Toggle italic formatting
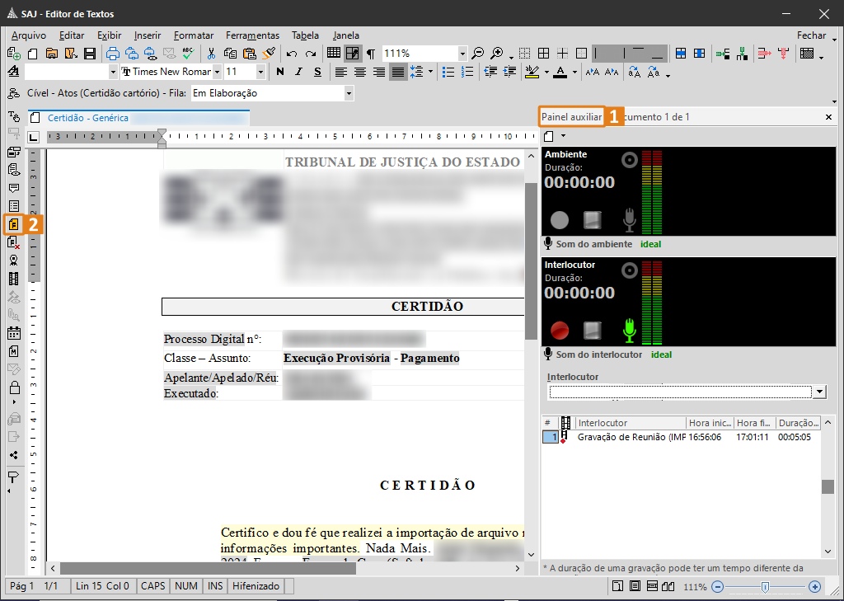Image resolution: width=844 pixels, height=601 pixels. coord(298,72)
